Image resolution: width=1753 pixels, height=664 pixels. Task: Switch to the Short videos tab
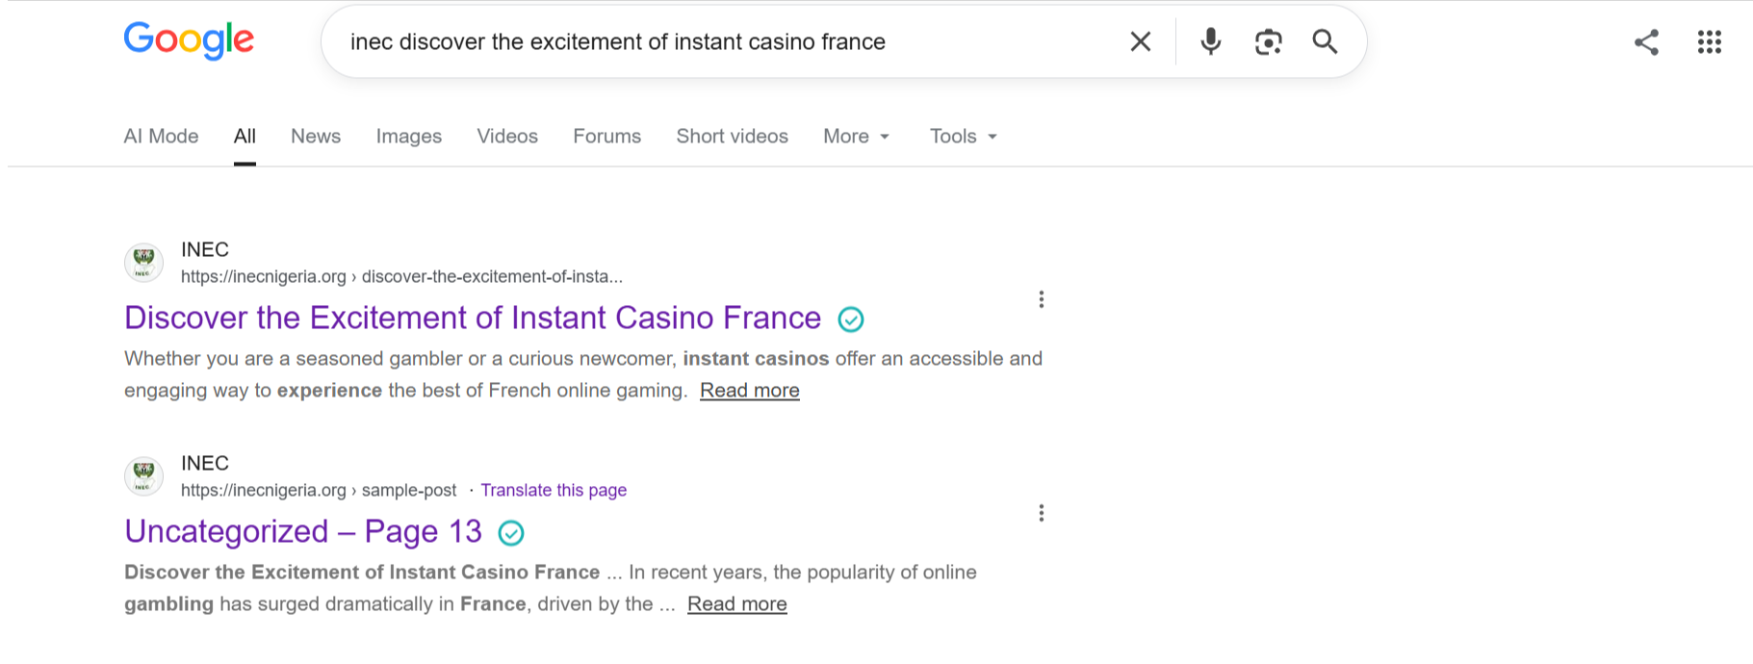coord(732,136)
